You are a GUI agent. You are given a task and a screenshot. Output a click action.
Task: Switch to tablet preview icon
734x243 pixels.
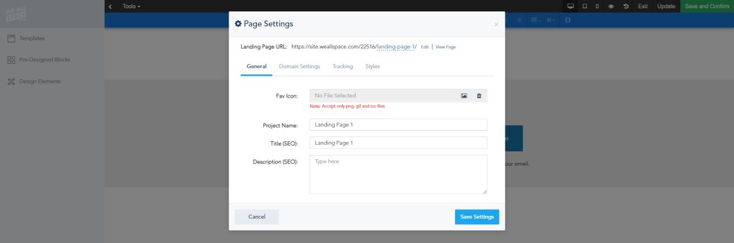point(585,6)
